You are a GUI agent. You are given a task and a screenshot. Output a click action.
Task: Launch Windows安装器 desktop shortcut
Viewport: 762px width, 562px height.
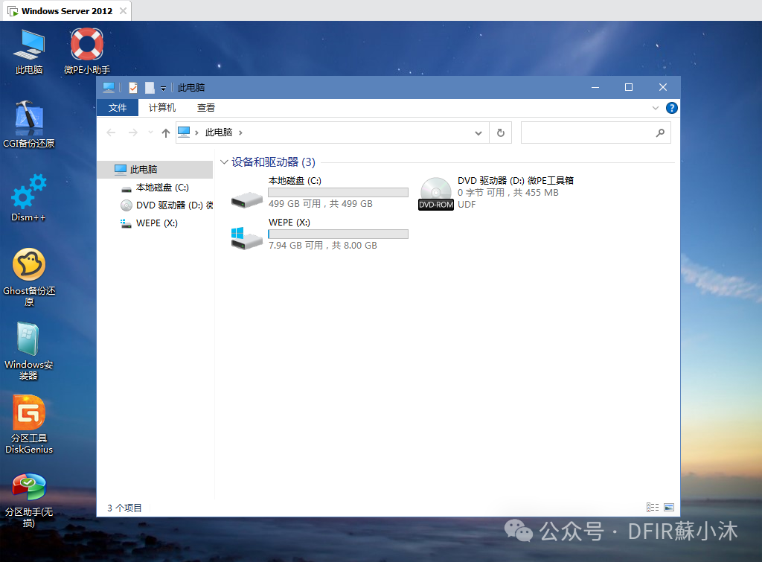coord(29,351)
